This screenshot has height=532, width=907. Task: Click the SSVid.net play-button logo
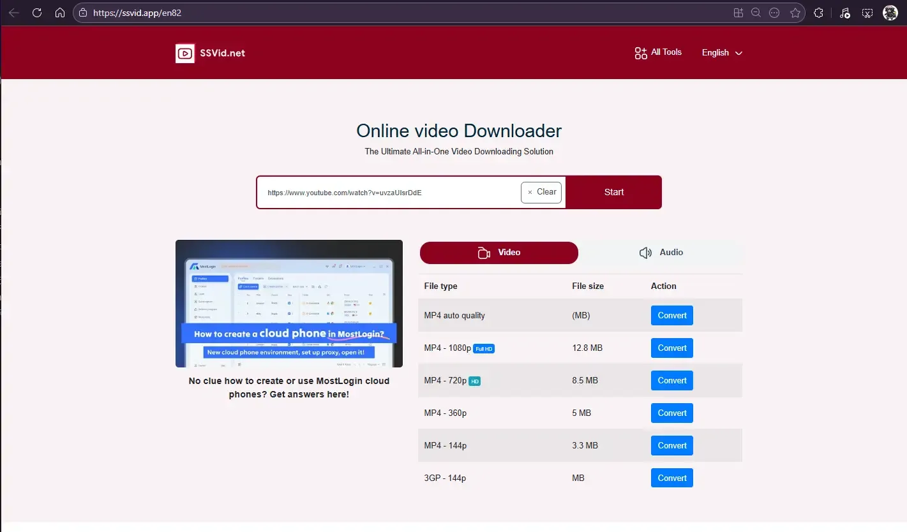click(x=185, y=53)
